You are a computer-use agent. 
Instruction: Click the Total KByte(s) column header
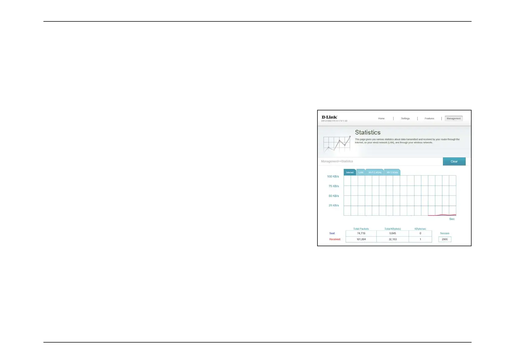[393, 229]
